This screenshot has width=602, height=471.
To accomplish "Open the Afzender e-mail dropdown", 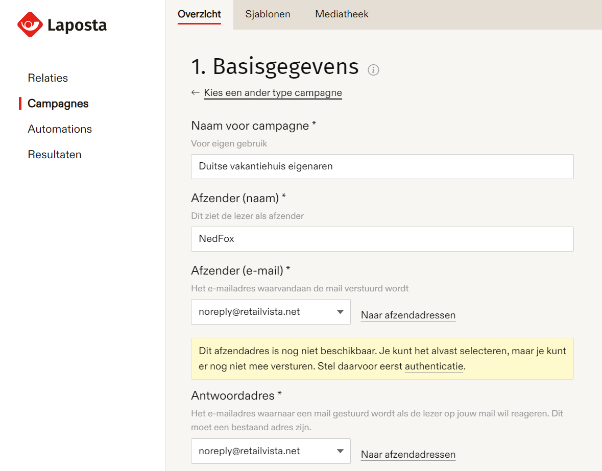I will coord(341,312).
